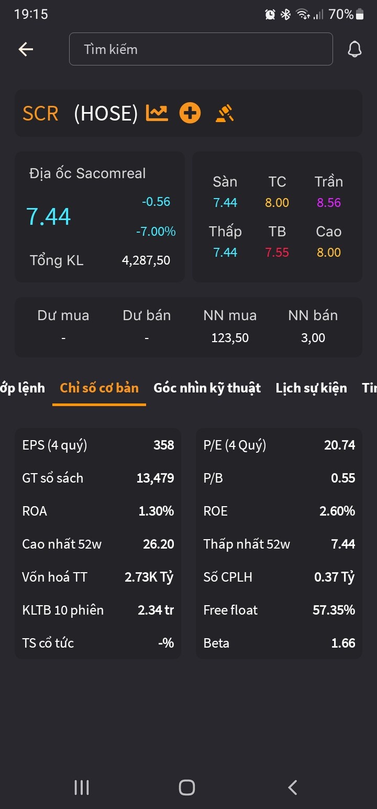Tap the P/E (4 Quý) row
377x809 pixels.
(279, 445)
